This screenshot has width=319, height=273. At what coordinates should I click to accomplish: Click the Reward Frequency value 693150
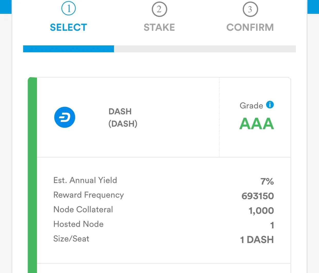258,196
